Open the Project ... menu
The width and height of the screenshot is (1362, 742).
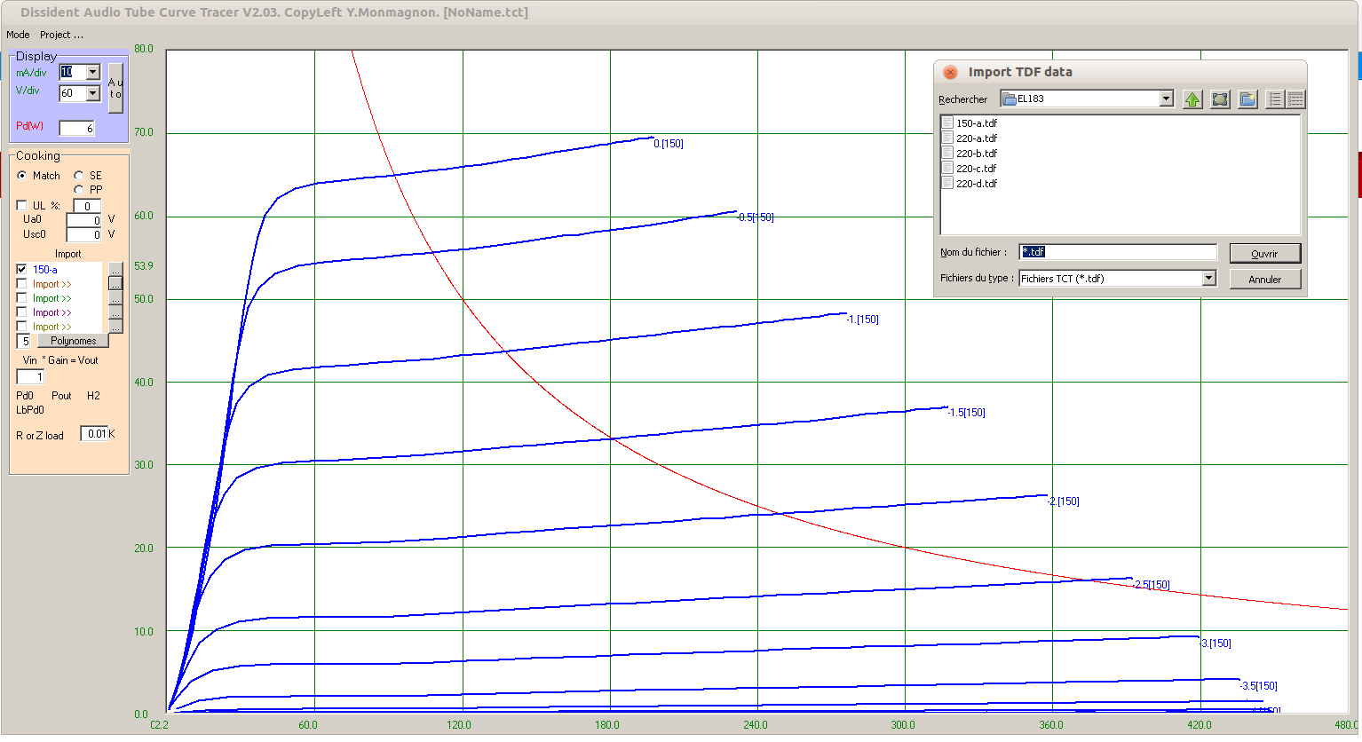[x=61, y=35]
